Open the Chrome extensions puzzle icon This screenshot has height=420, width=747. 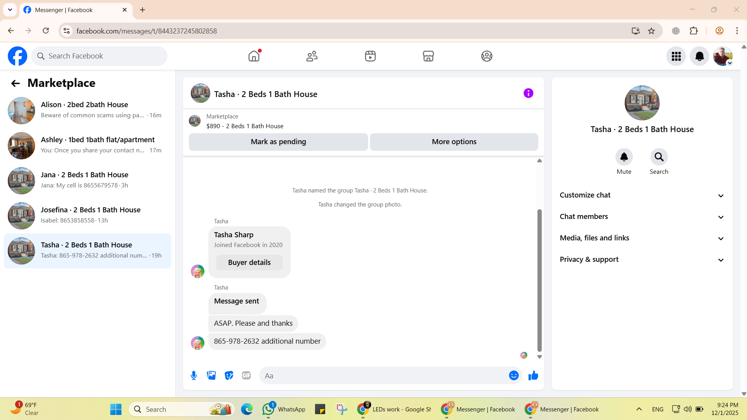(x=694, y=31)
